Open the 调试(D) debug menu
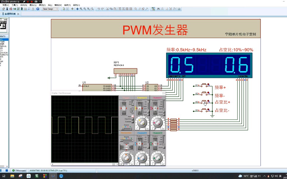 point(42,5)
